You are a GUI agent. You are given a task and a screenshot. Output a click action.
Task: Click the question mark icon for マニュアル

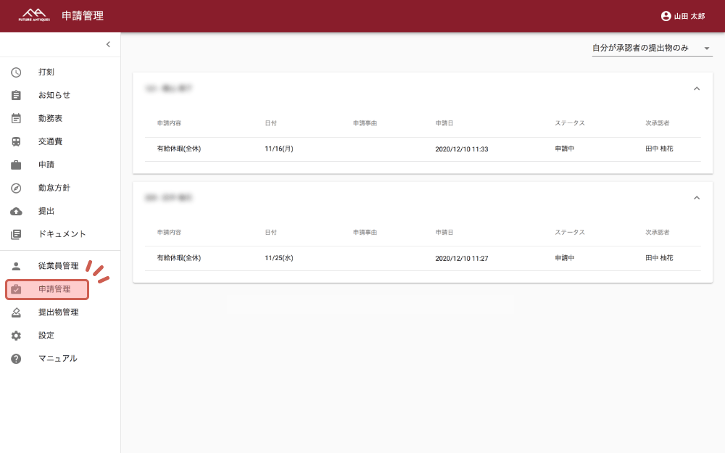(x=16, y=359)
